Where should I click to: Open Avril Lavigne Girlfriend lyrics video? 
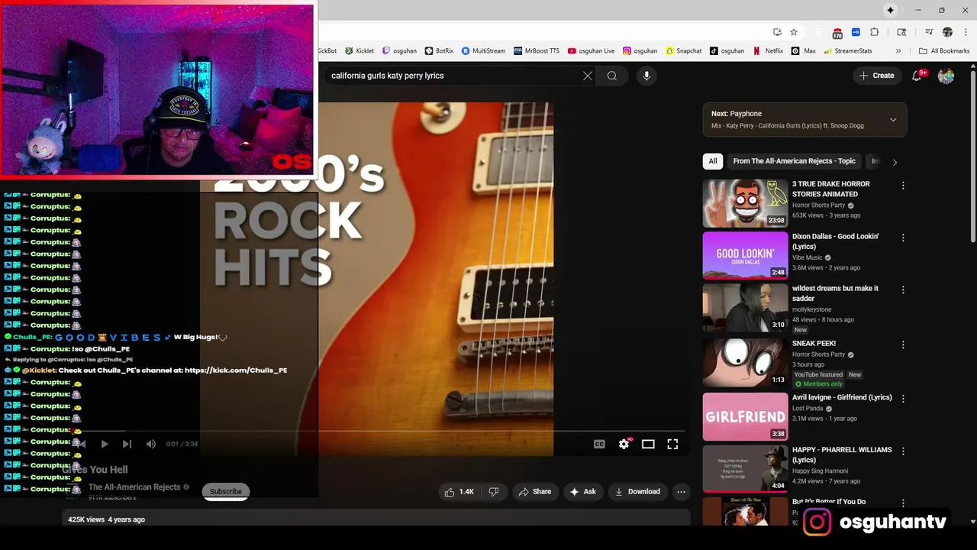click(745, 417)
